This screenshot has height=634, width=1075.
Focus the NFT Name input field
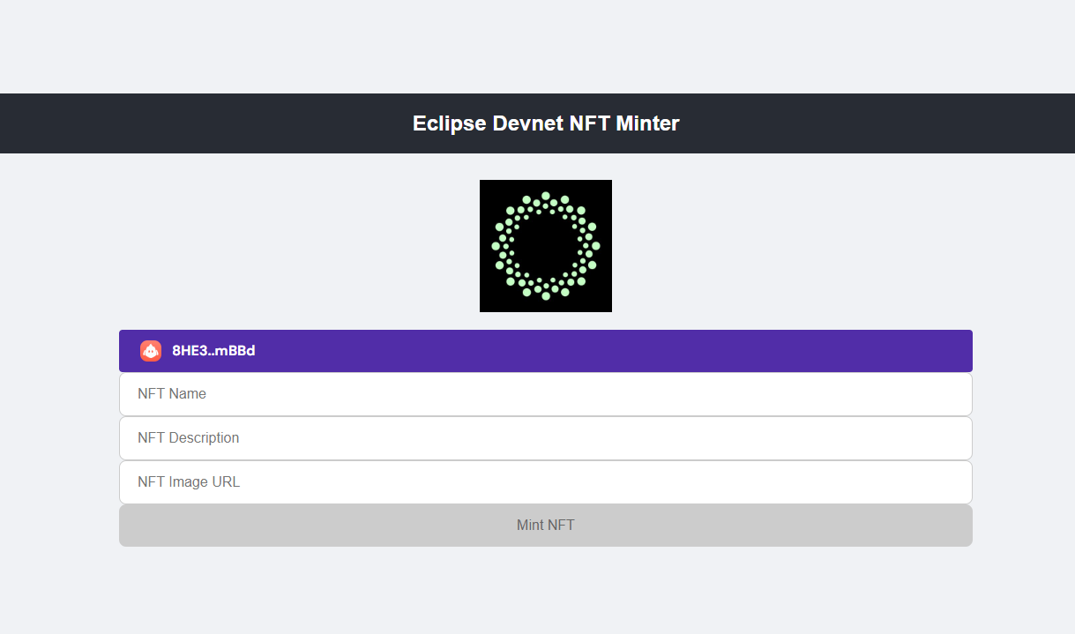(545, 394)
